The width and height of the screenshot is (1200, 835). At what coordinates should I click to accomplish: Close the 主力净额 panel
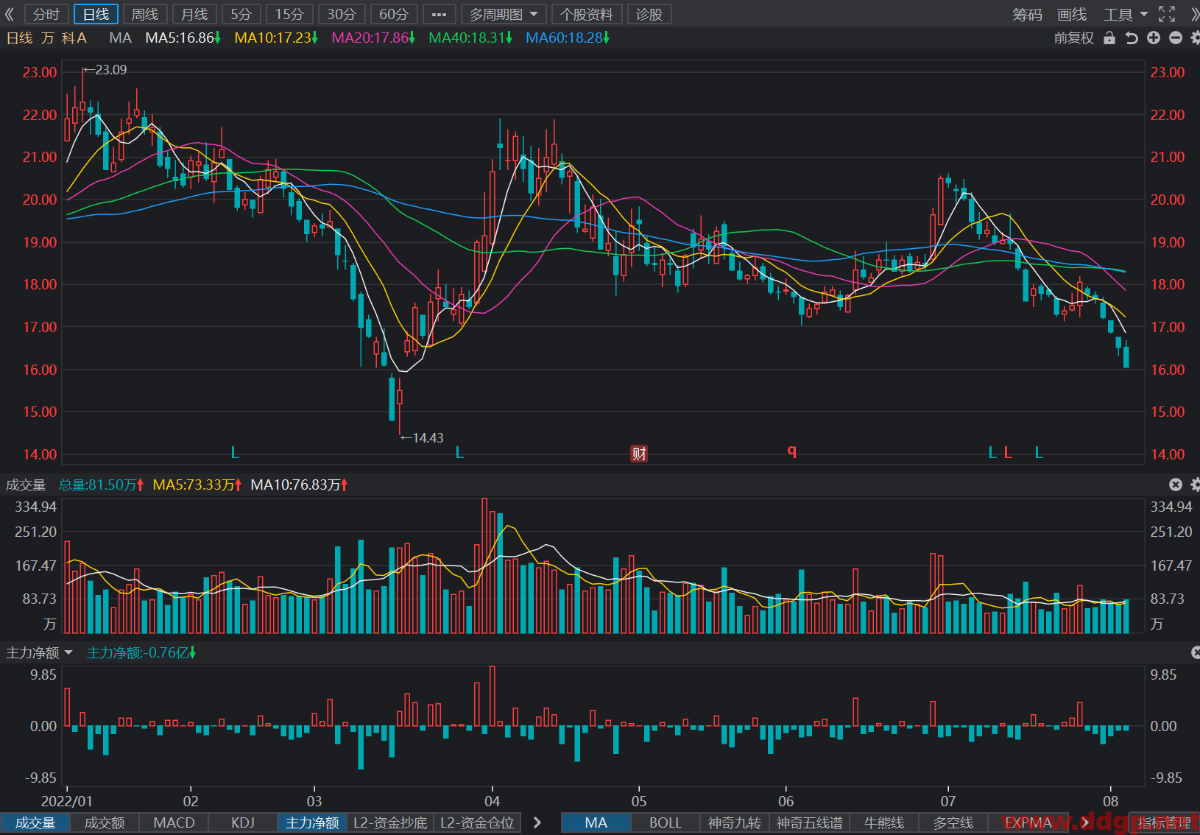point(1196,652)
